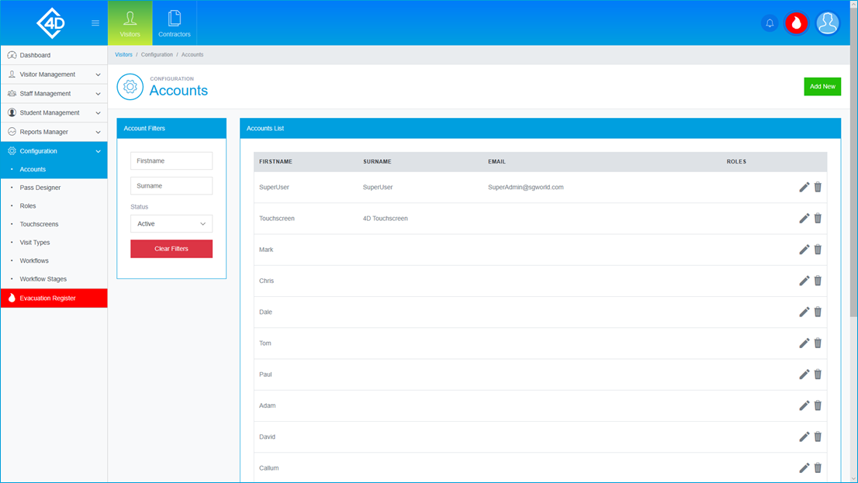
Task: Edit the SuperUser account with pencil icon
Action: 804,187
